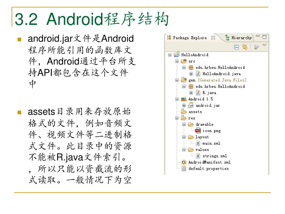Viewport: 285px width, 214px height.
Task: Collapse the gen folder node
Action: tap(177, 80)
